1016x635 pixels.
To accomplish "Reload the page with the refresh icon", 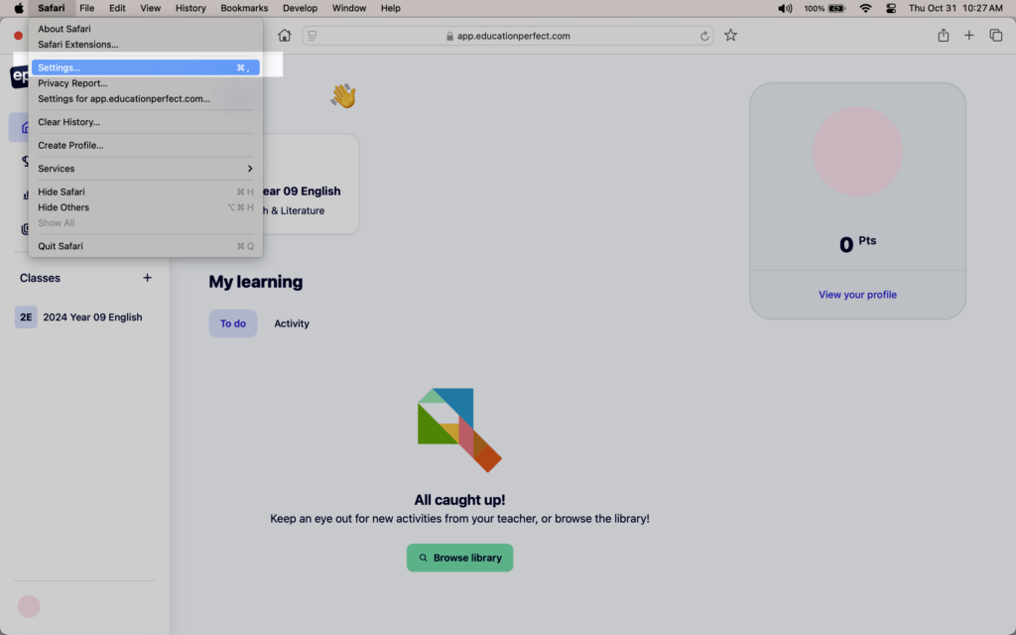I will click(704, 37).
